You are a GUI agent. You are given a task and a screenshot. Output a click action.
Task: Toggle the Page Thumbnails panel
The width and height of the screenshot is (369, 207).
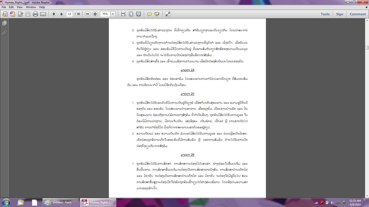[x=4, y=23]
